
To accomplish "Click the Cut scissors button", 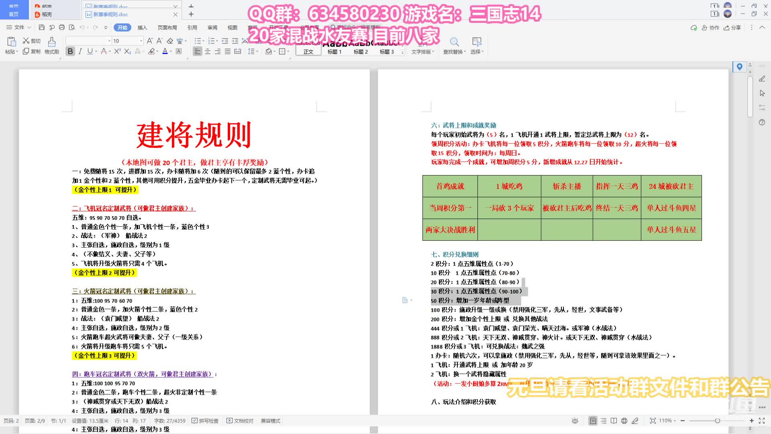I will 32,41.
